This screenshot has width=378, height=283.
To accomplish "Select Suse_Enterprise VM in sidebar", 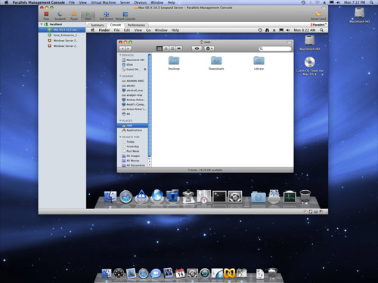I will coord(62,35).
